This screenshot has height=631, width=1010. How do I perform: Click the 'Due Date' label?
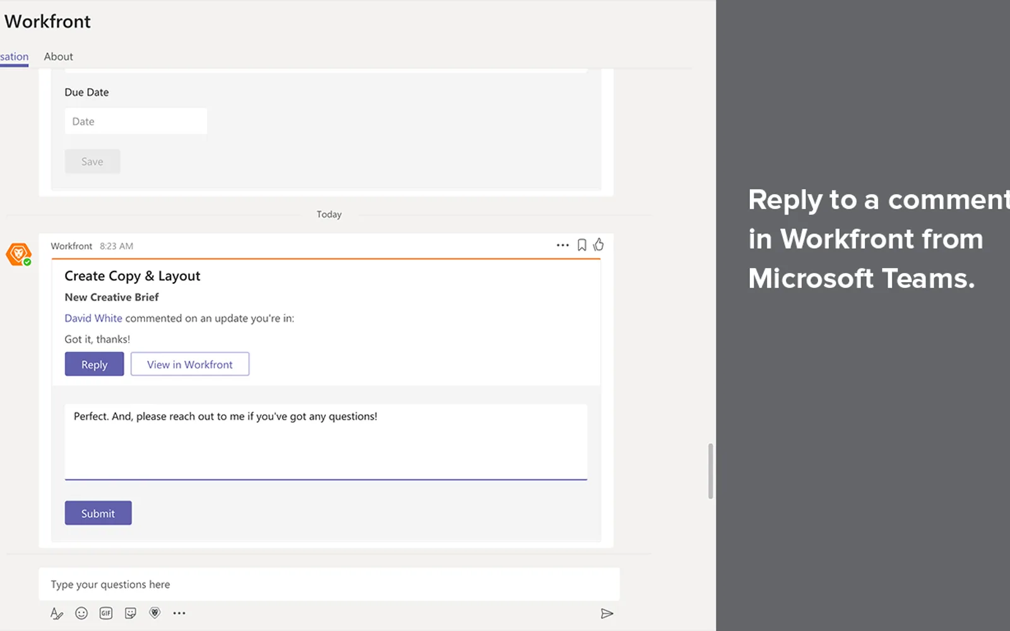tap(86, 92)
